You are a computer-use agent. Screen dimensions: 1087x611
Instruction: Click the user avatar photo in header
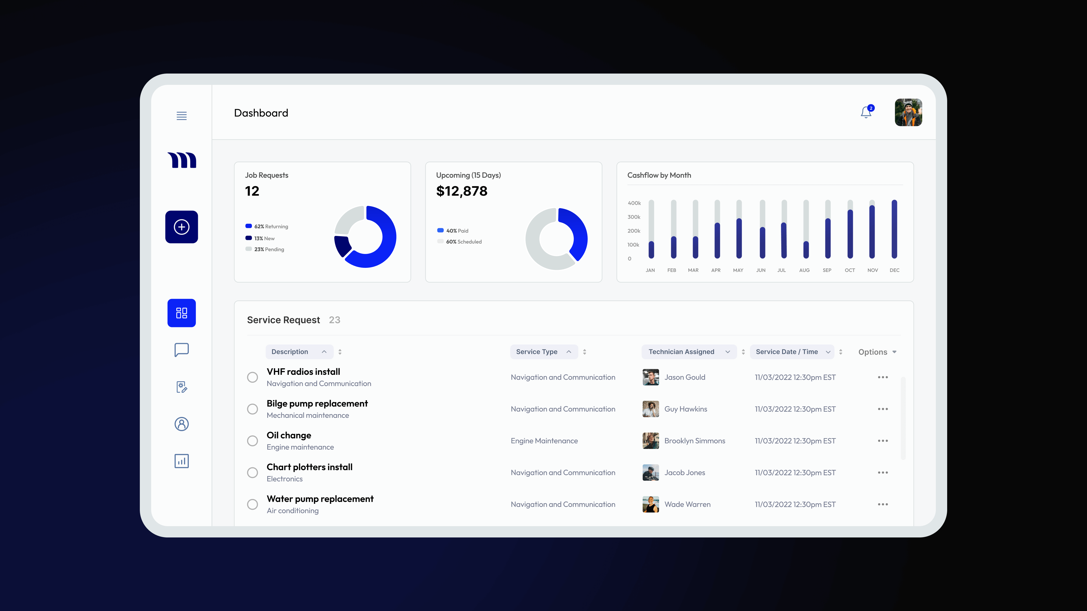(908, 113)
